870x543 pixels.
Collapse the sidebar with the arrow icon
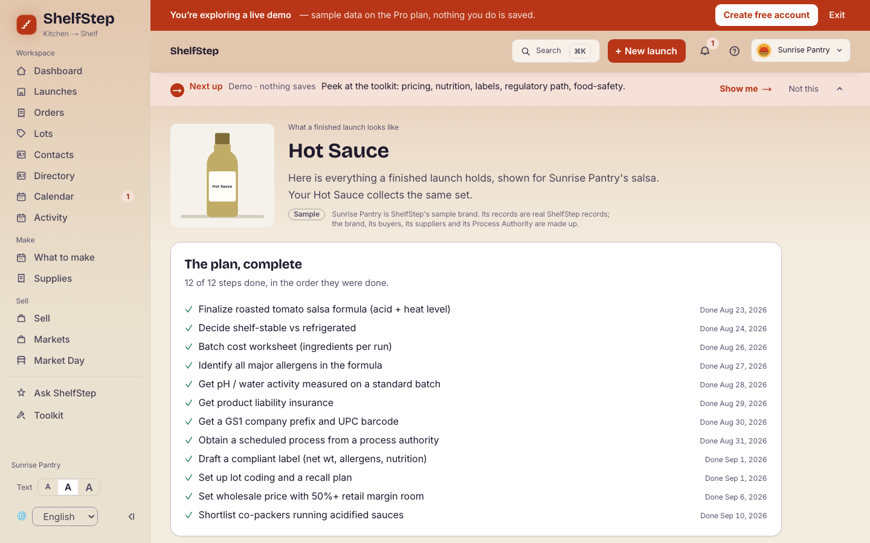pos(131,516)
